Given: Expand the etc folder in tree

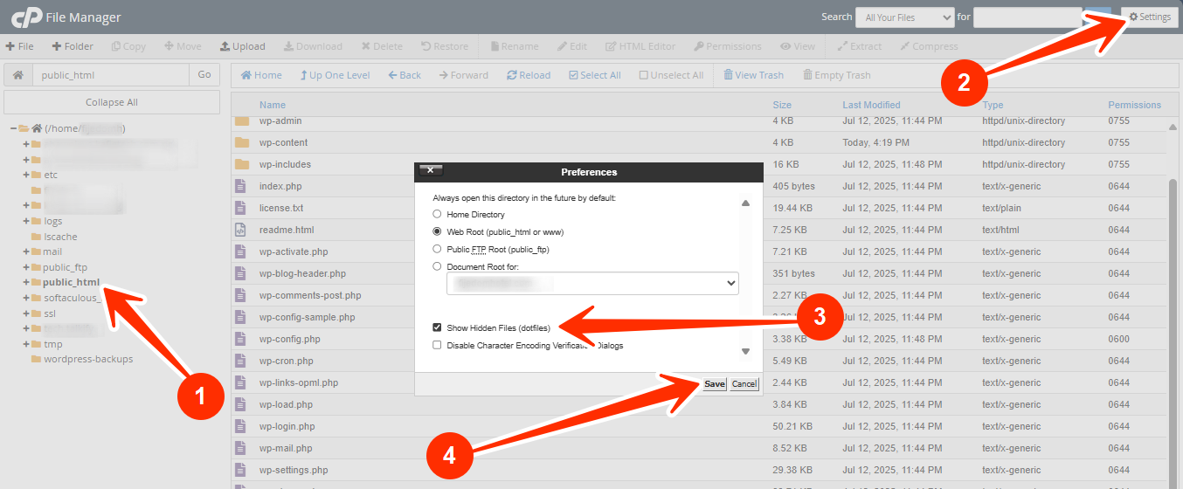Looking at the screenshot, I should click(26, 175).
